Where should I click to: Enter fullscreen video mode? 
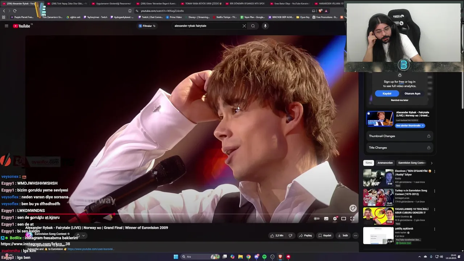click(x=352, y=219)
